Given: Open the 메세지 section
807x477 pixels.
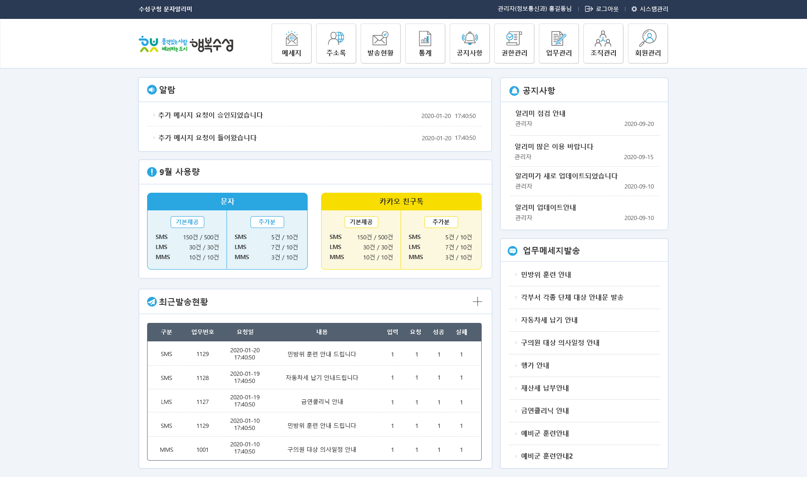Looking at the screenshot, I should tap(291, 43).
